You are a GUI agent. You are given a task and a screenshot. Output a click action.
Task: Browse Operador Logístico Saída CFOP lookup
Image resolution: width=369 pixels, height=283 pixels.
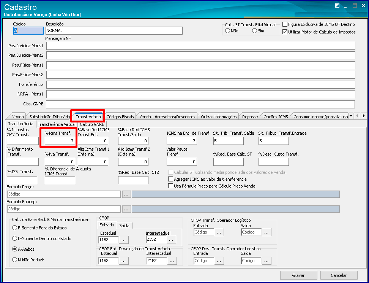pos(266,232)
